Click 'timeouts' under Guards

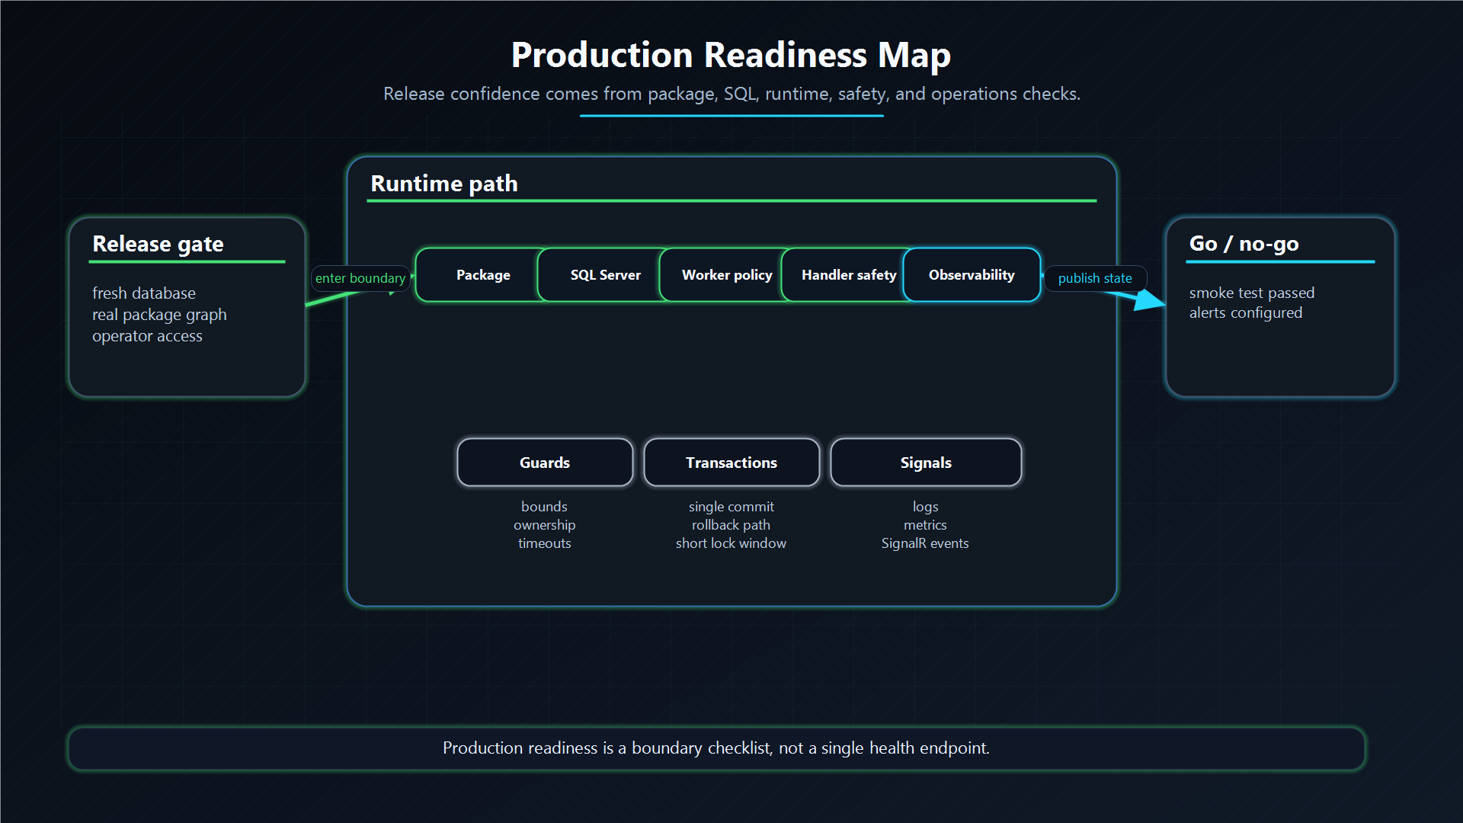pyautogui.click(x=544, y=543)
